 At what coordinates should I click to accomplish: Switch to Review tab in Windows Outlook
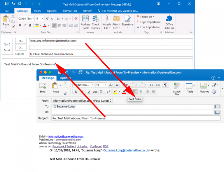click(87, 11)
